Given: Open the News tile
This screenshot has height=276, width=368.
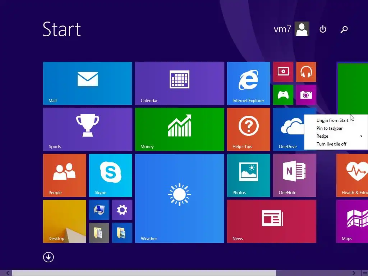Looking at the screenshot, I should click(x=272, y=221).
